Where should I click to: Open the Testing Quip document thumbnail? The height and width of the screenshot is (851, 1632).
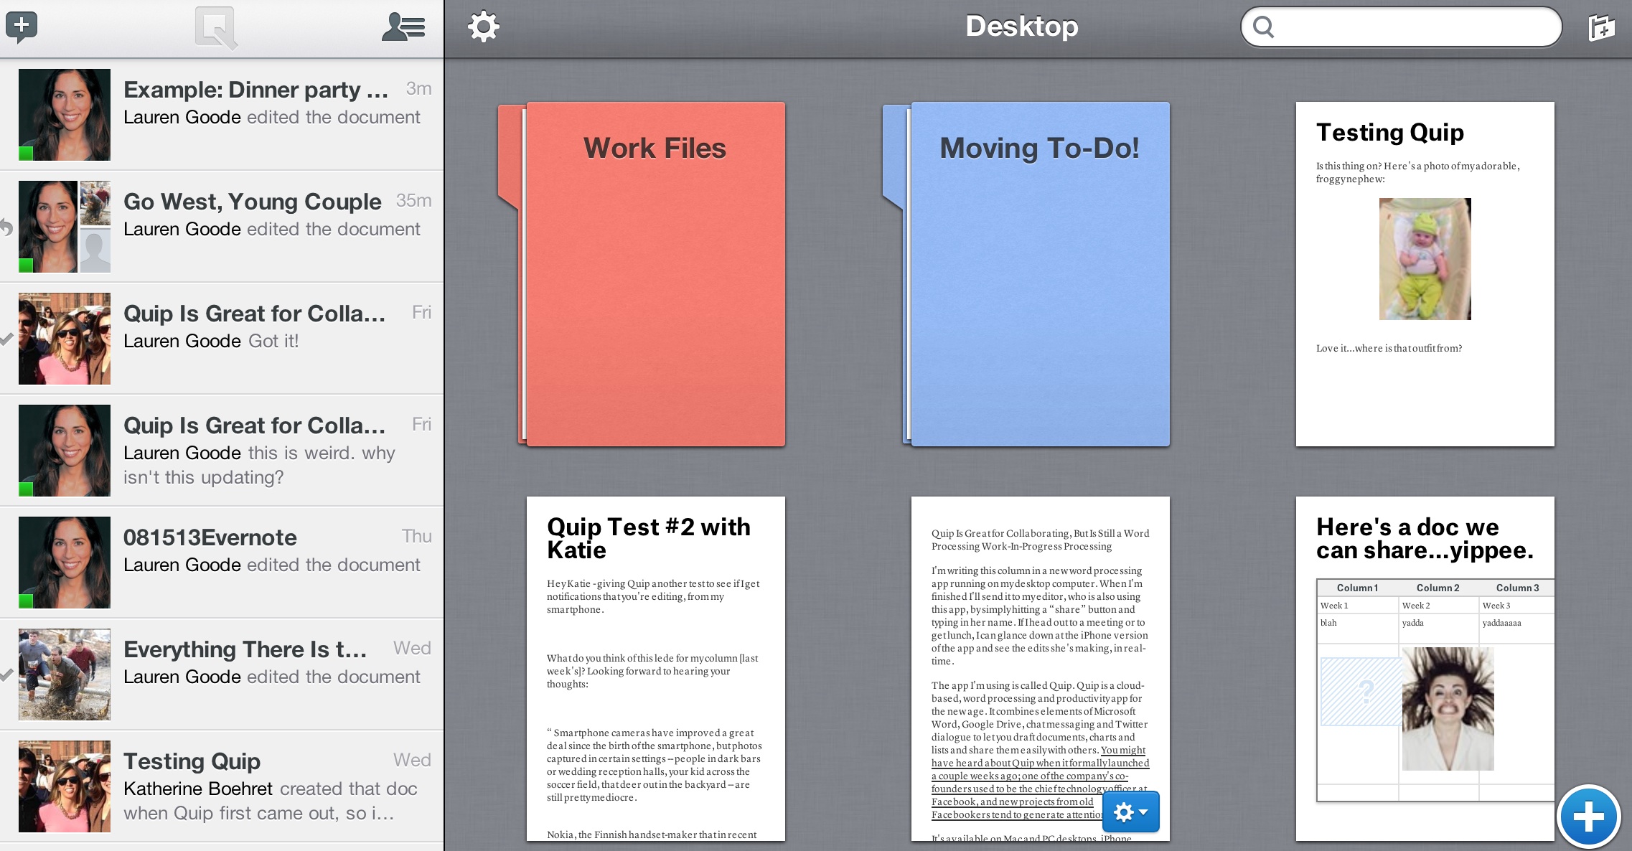(x=1425, y=273)
